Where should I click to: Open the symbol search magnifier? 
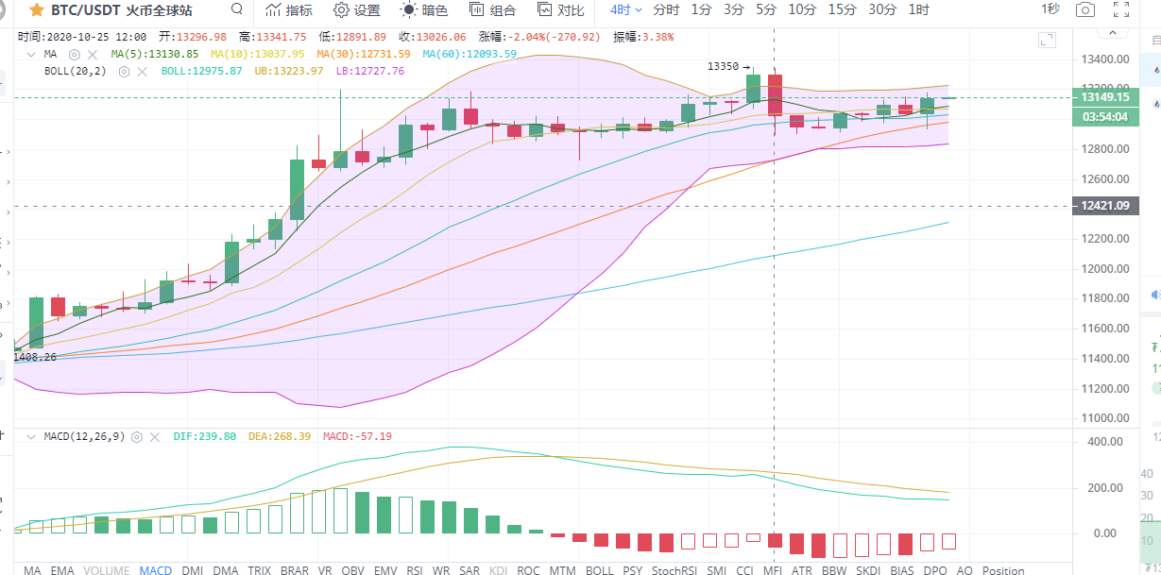pyautogui.click(x=236, y=10)
